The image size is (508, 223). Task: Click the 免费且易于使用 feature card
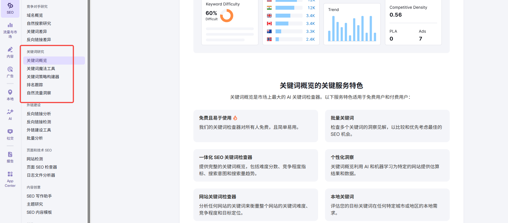tap(256, 126)
